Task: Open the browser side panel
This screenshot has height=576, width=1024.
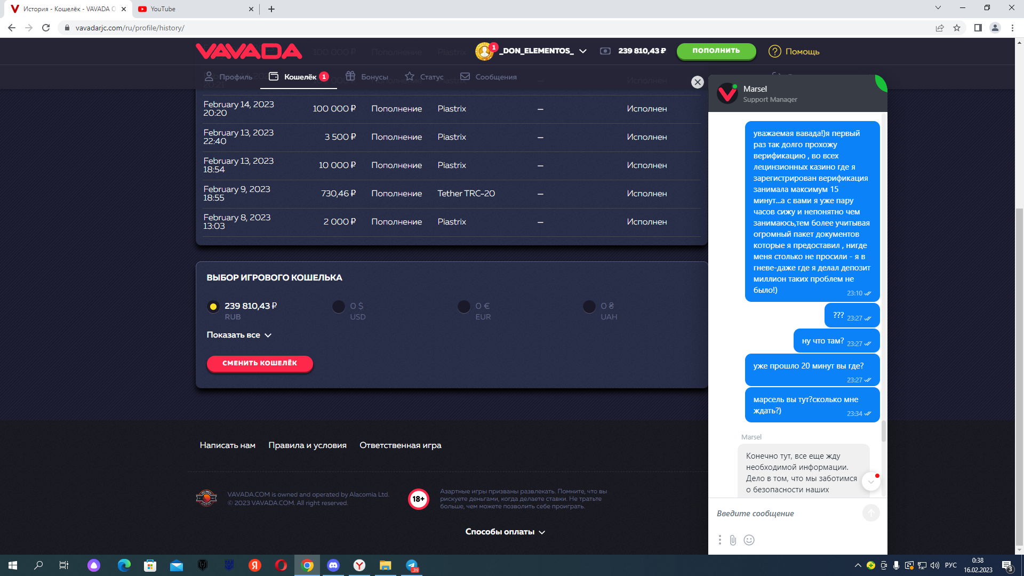Action: coord(978,28)
